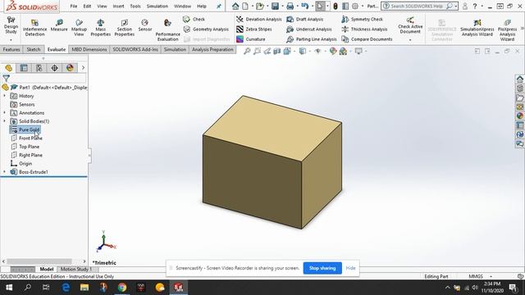Run Symmetry Check
The width and height of the screenshot is (525, 295).
pos(362,20)
